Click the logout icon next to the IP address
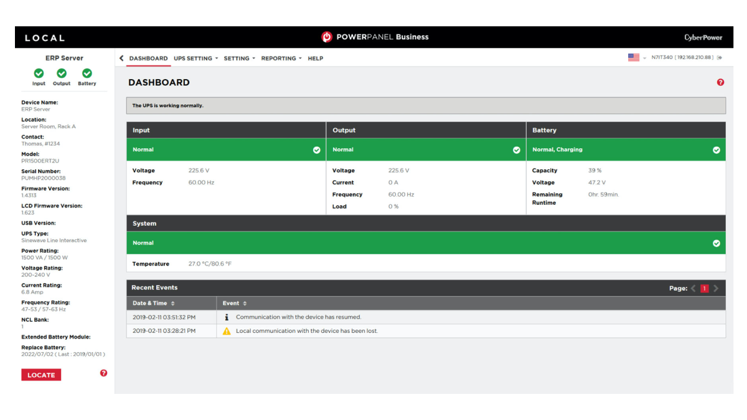This screenshot has height=420, width=747. [720, 57]
